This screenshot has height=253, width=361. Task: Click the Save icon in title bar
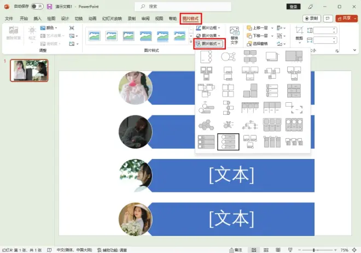tap(49, 7)
